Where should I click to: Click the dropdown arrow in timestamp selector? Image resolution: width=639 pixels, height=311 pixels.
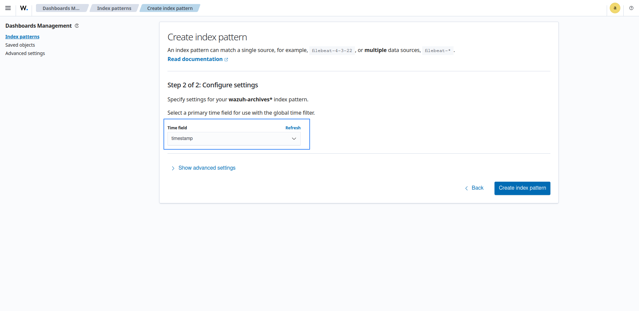click(294, 139)
